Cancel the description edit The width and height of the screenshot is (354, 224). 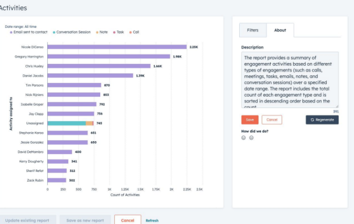click(272, 120)
